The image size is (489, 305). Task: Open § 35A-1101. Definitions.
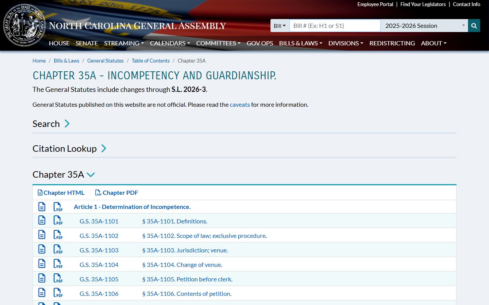(x=175, y=221)
